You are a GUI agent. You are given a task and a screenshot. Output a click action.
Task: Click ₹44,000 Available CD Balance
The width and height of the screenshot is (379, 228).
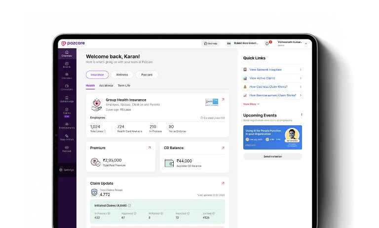pyautogui.click(x=184, y=161)
